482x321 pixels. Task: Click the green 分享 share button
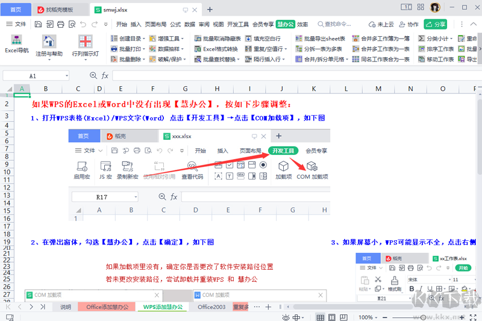tap(435, 24)
